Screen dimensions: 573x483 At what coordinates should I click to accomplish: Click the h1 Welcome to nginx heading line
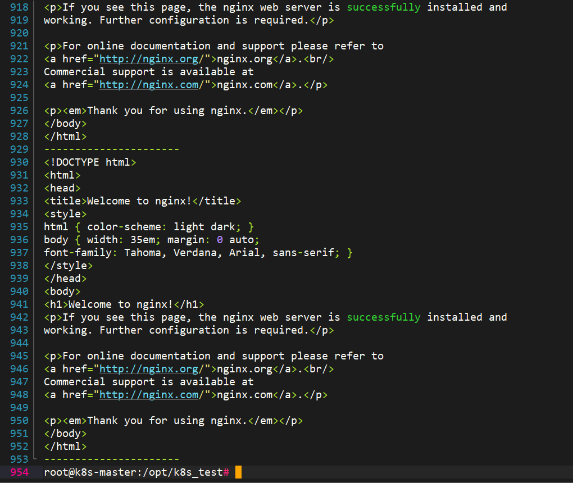pyautogui.click(x=124, y=304)
